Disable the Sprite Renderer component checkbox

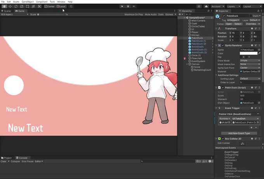tap(223, 46)
